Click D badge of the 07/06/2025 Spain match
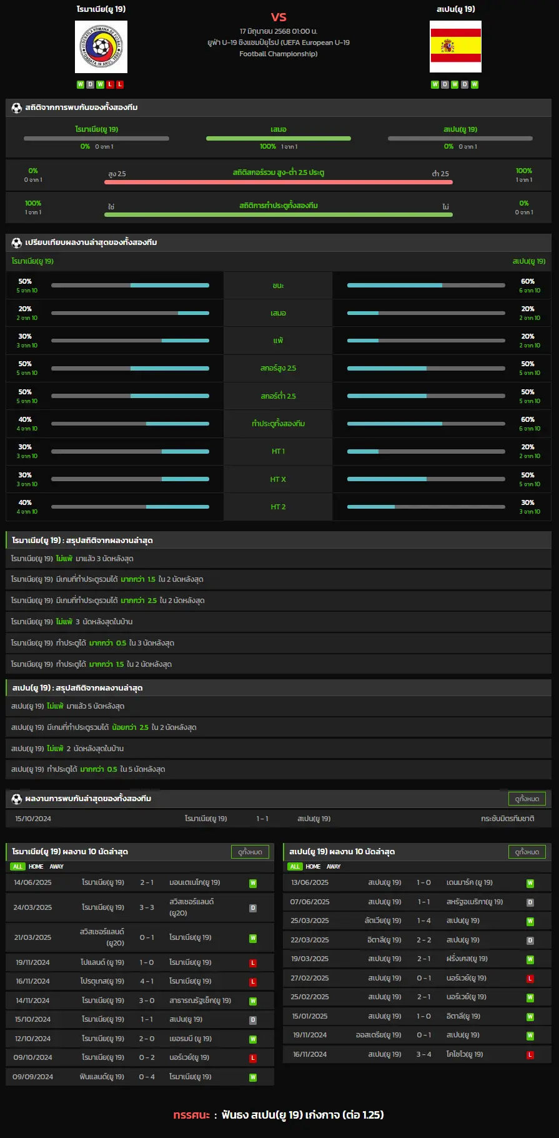 (530, 902)
